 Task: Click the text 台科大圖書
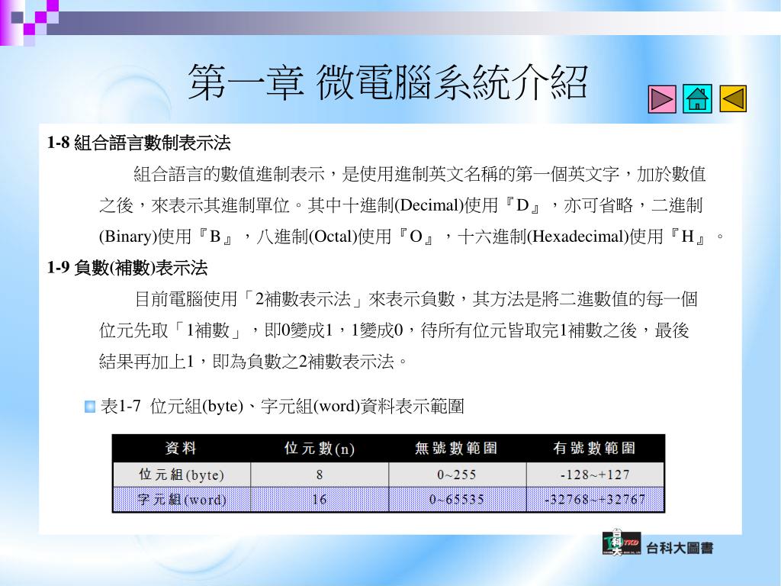pyautogui.click(x=680, y=548)
